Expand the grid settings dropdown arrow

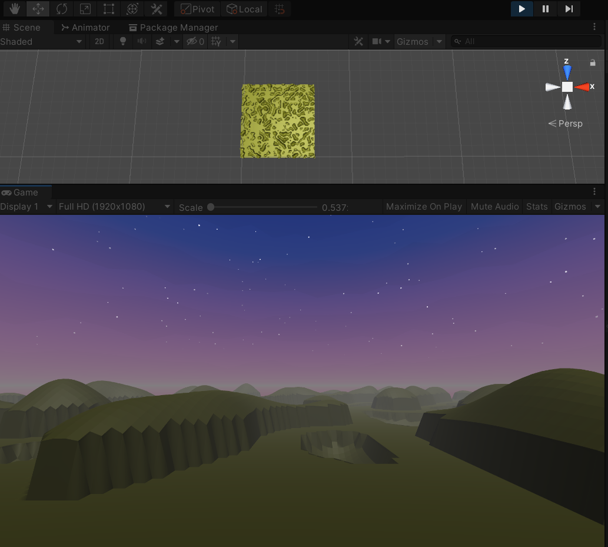(232, 41)
